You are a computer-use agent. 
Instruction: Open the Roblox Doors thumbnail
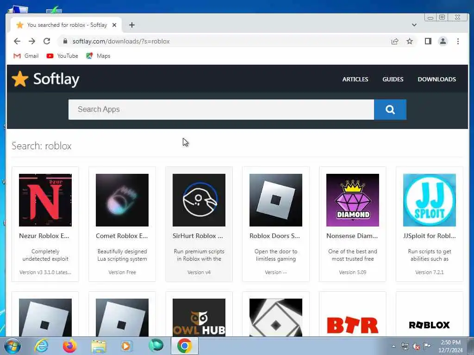[276, 200]
